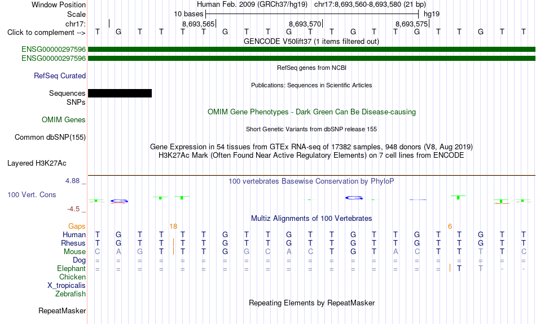Select the Zebrafish alignment row label
Screen dimensions: 536x324
(x=71, y=294)
